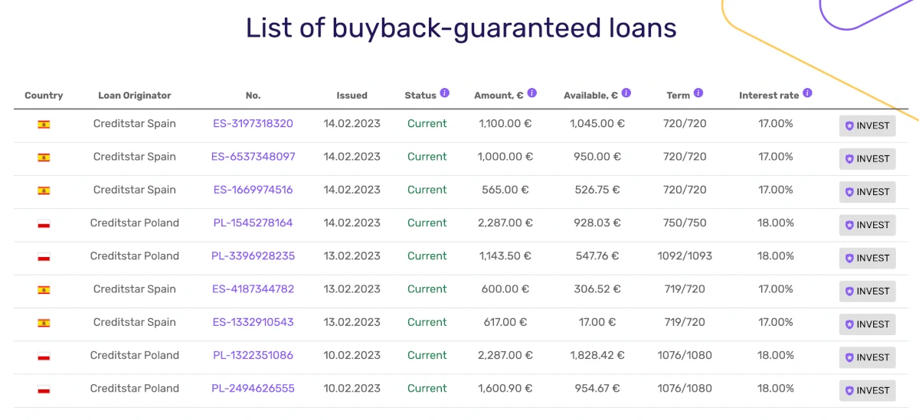Click Spain flag icon for loan ES-3197318320
This screenshot has width=919, height=420.
tap(44, 124)
